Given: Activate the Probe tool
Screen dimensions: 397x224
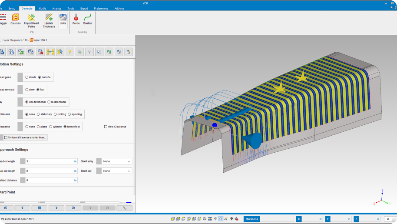Looking at the screenshot, I should click(x=76, y=19).
